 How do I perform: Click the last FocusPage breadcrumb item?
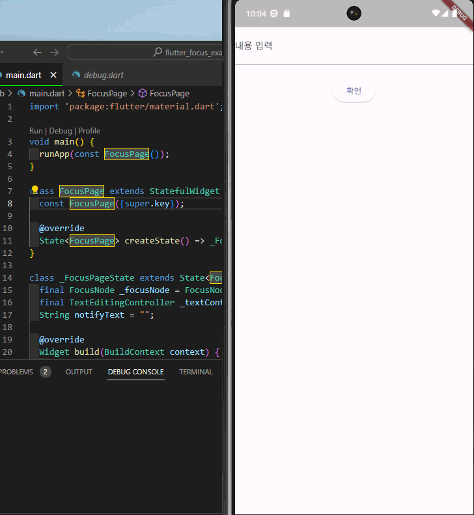[169, 94]
